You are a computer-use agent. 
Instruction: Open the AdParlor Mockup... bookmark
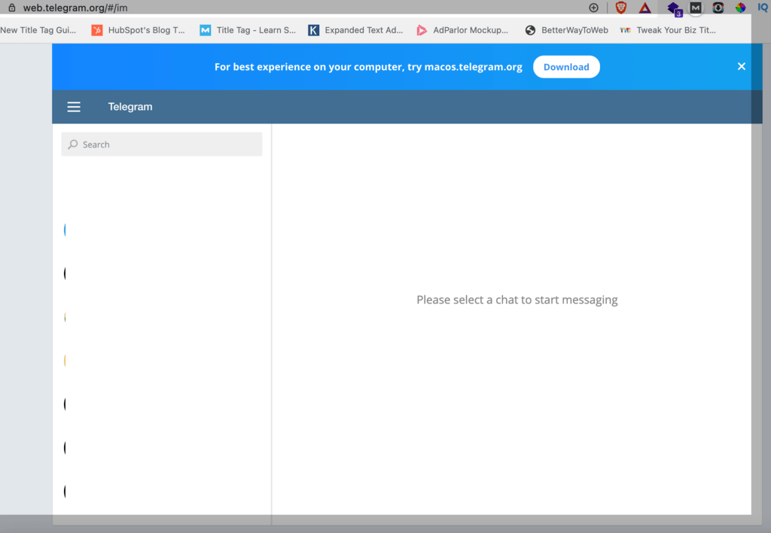(x=462, y=30)
